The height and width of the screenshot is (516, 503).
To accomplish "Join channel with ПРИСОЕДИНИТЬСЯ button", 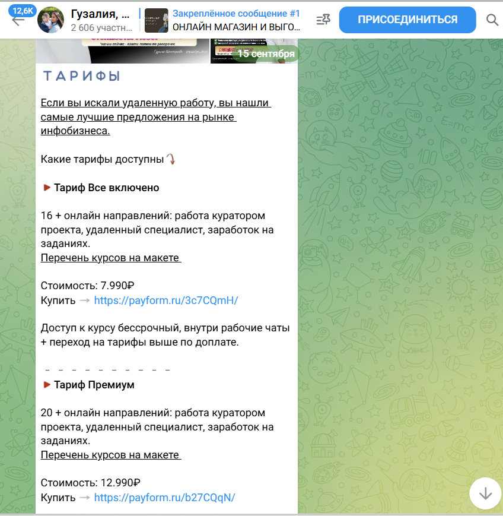I will pyautogui.click(x=408, y=20).
